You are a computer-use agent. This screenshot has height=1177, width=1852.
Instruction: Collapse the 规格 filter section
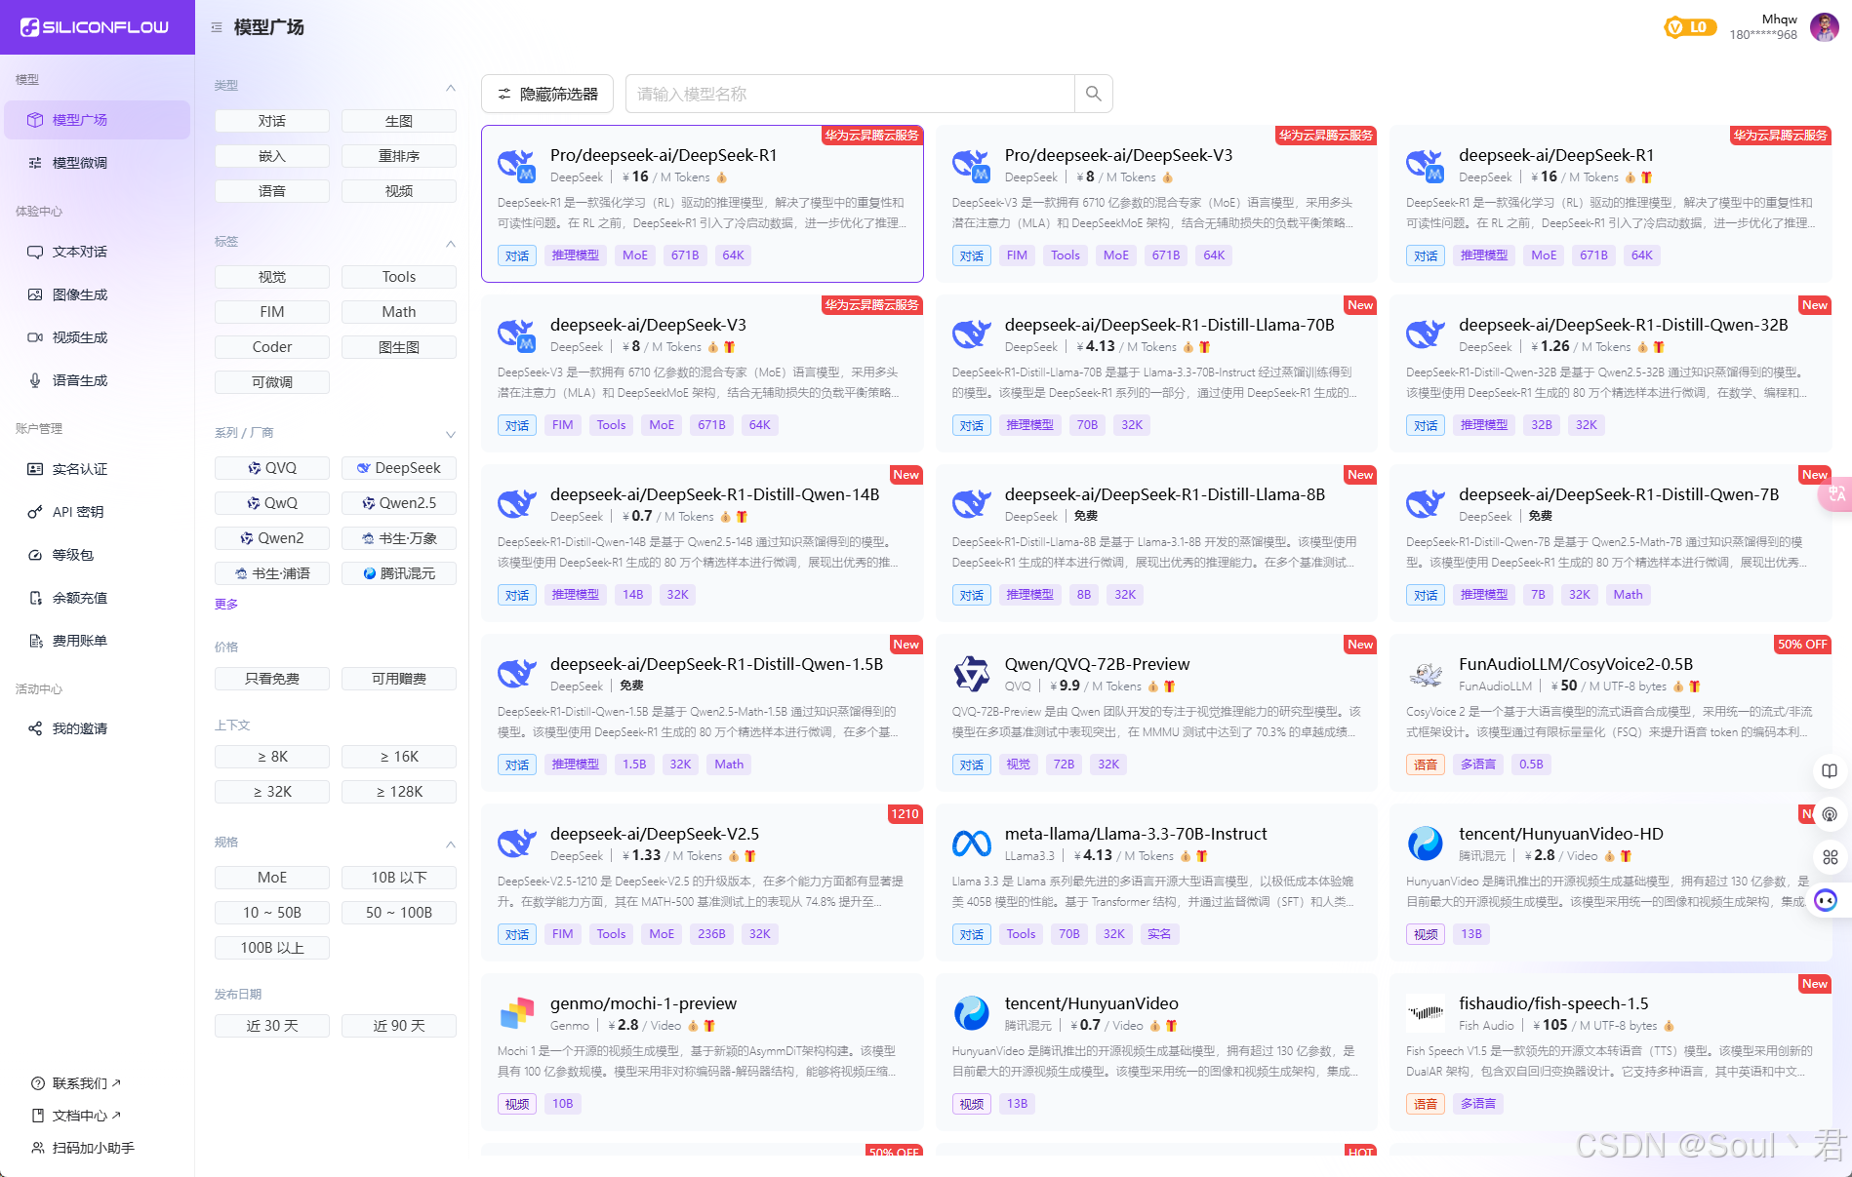451,843
